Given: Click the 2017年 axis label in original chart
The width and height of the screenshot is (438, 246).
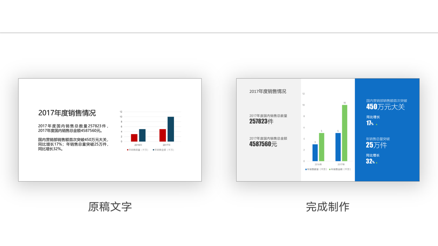Looking at the screenshot, I should point(166,145).
